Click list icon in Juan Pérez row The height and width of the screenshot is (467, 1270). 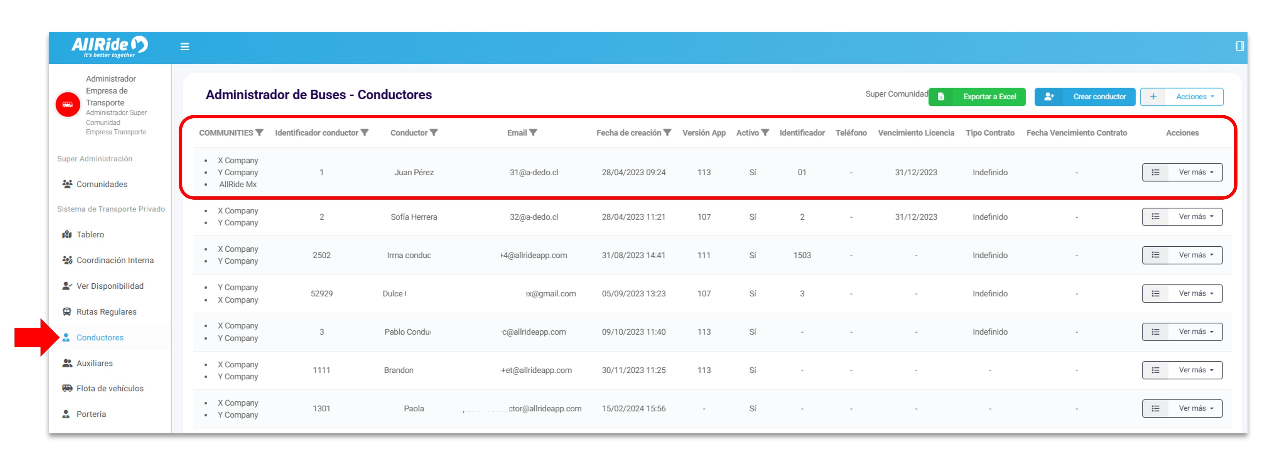point(1155,173)
